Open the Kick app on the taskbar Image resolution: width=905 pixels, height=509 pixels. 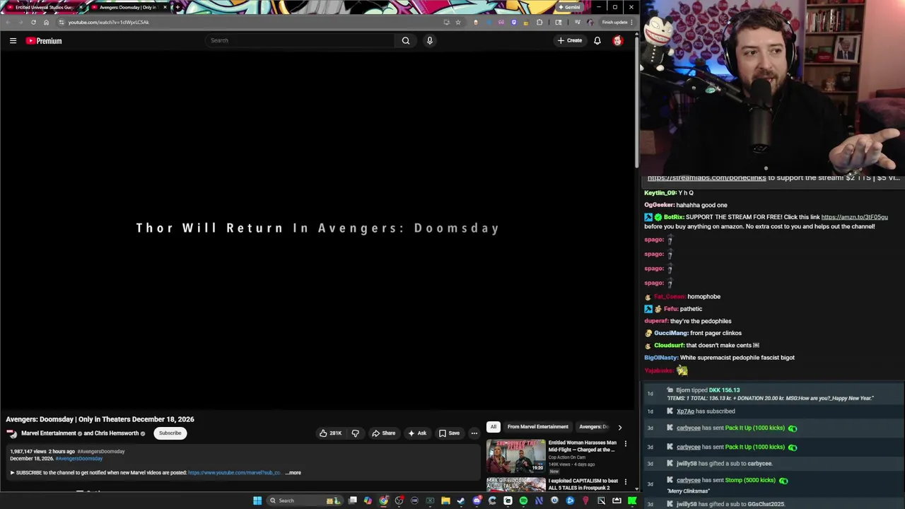coord(632,501)
